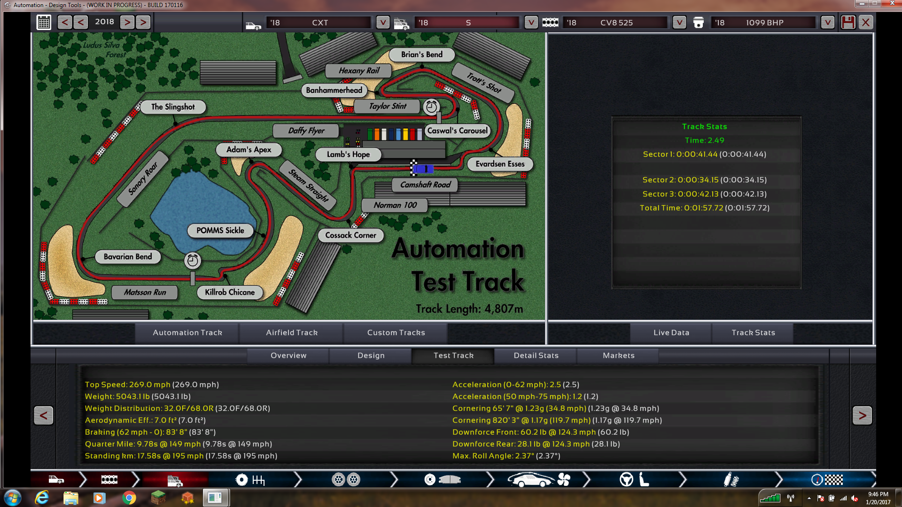
Task: Click the calendar icon in top toolbar
Action: 44,22
